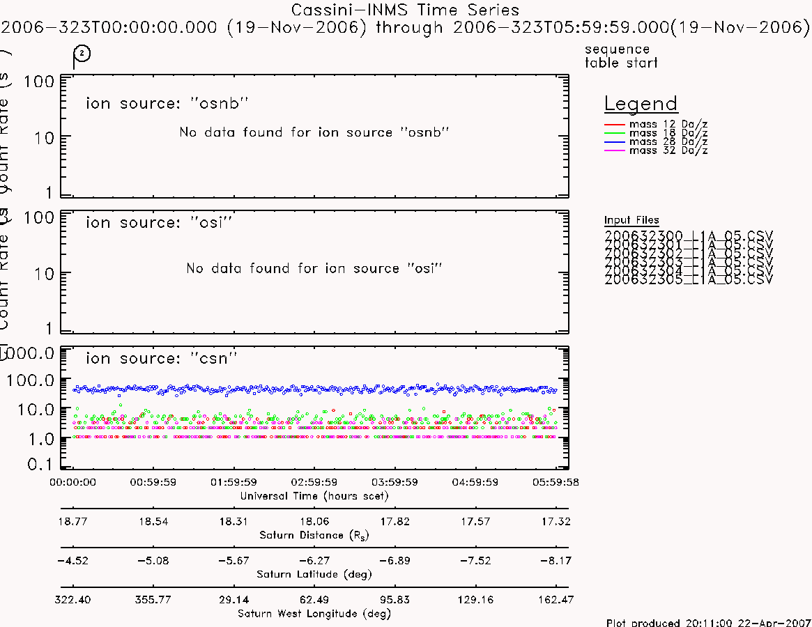Screen dimensions: 812x627
Task: Select Saturn Distance value 17.32
Action: tap(556, 521)
